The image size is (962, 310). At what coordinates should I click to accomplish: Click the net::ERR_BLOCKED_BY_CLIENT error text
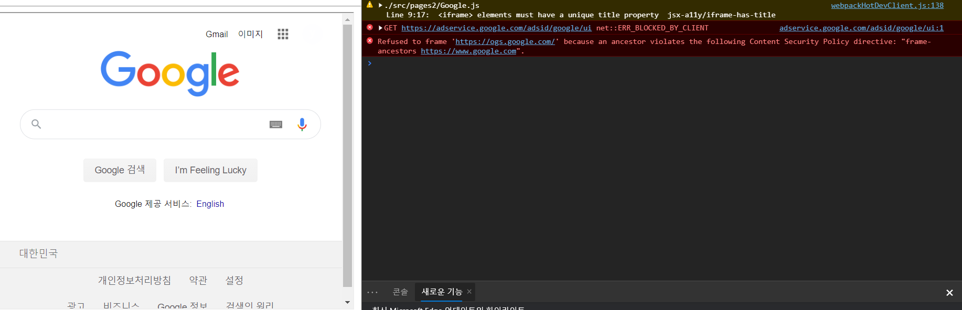tap(652, 28)
